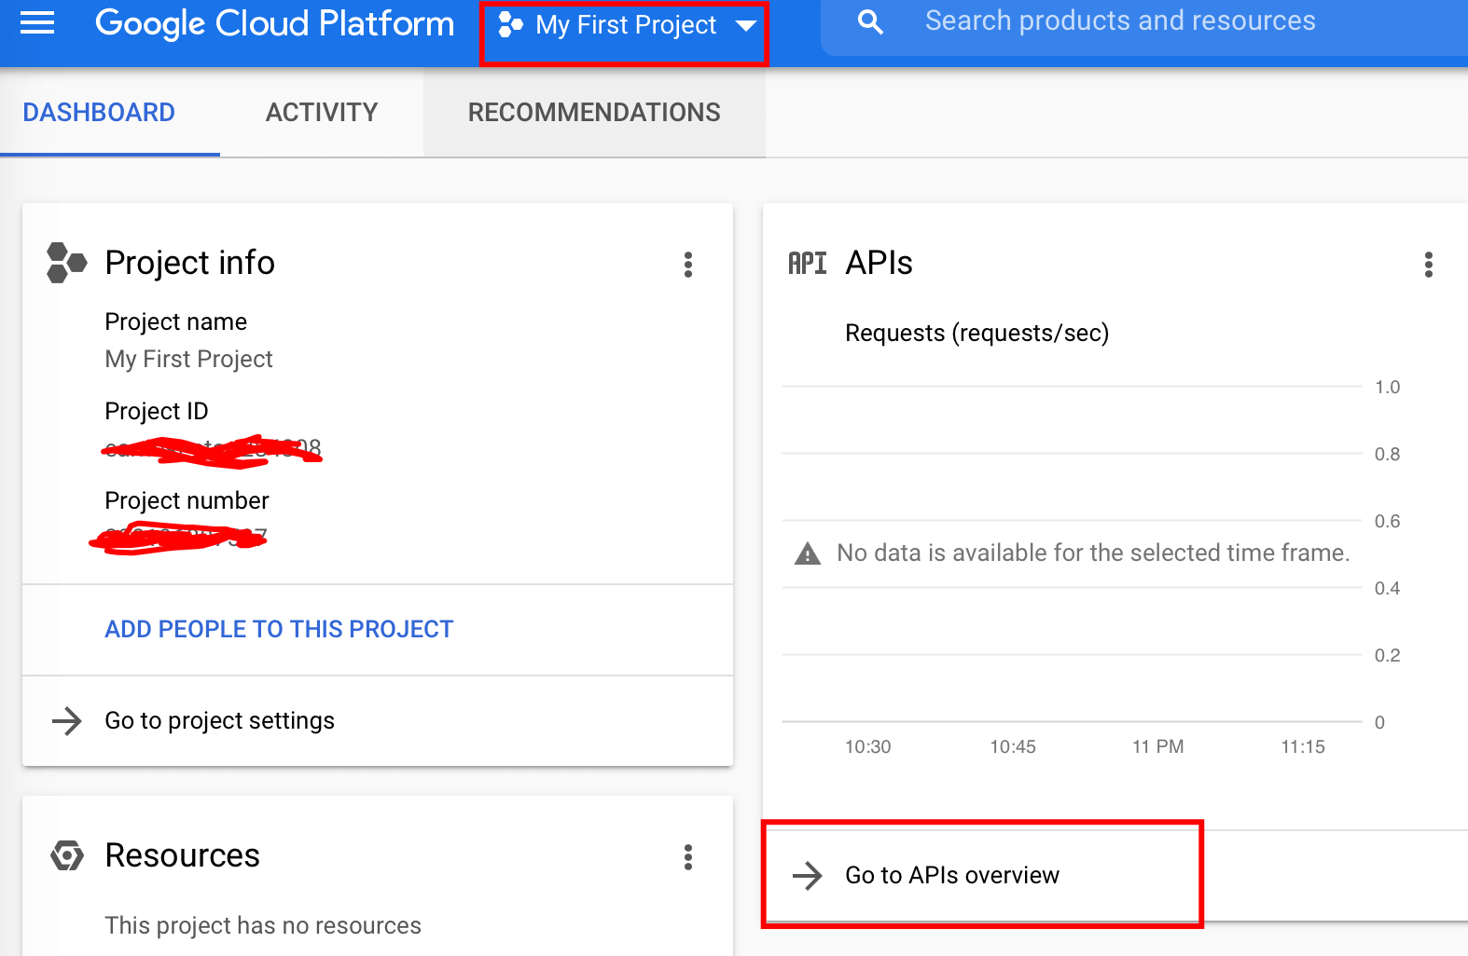Viewport: 1468px width, 956px height.
Task: Click the Google Cloud Platform logo text
Action: (x=275, y=23)
